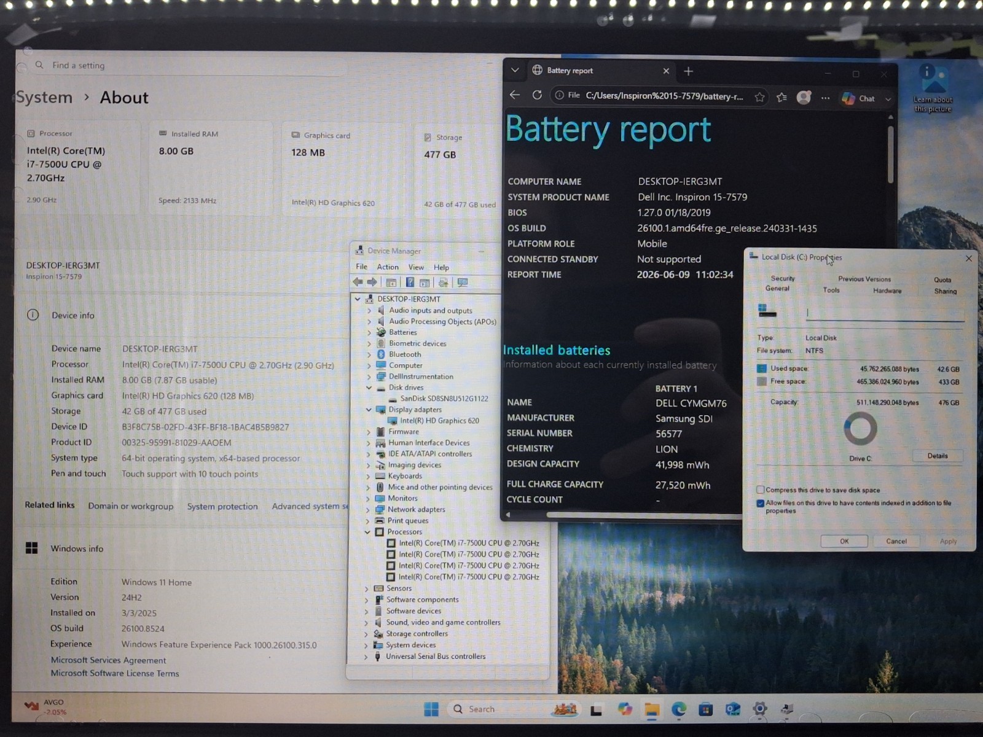Open new tab in Edge
Screen dimensions: 983x737
688,71
